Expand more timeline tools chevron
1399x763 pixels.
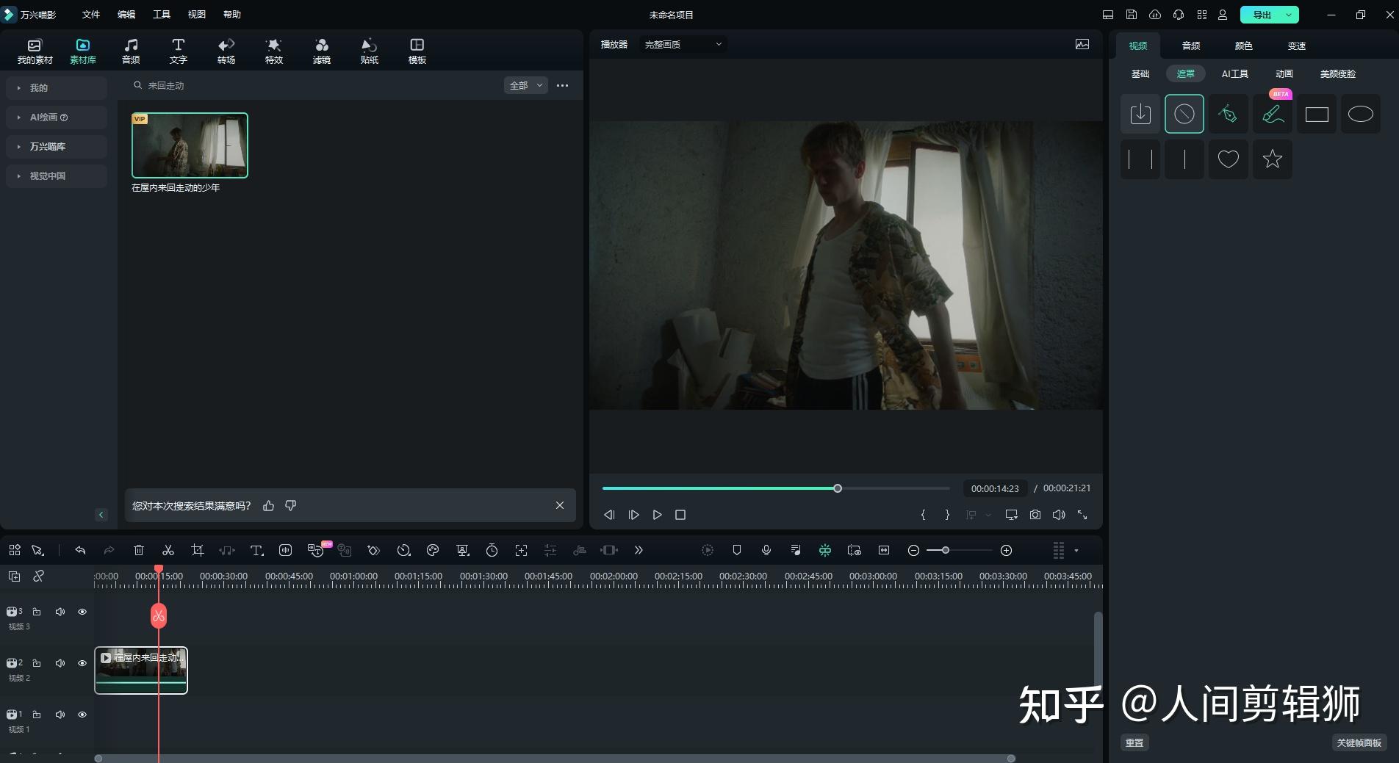[639, 550]
